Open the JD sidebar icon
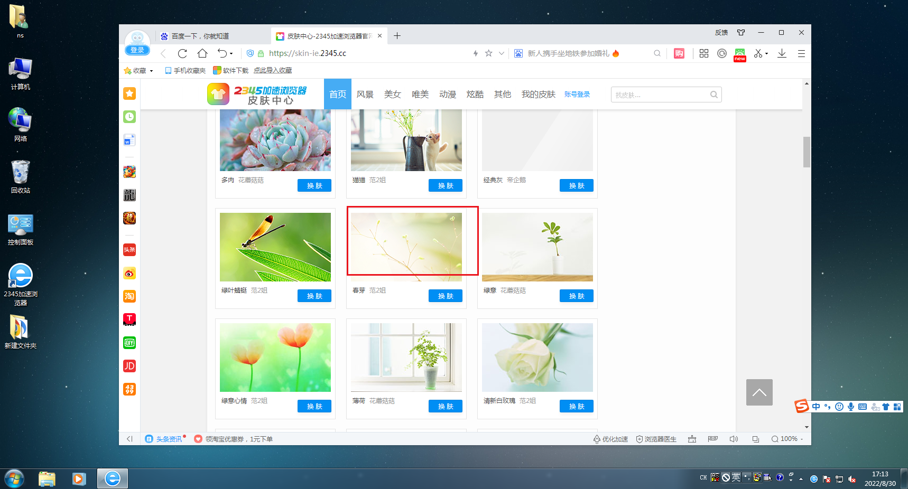908x489 pixels. click(x=129, y=366)
